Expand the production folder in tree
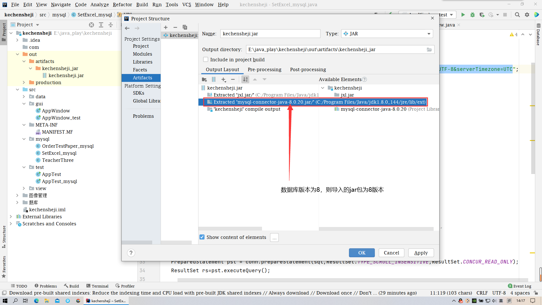The width and height of the screenshot is (542, 305). pyautogui.click(x=24, y=82)
